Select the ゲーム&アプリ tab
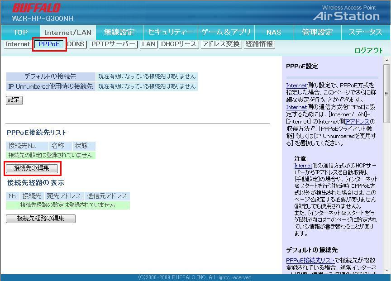This screenshot has height=281, width=391. coord(226,32)
